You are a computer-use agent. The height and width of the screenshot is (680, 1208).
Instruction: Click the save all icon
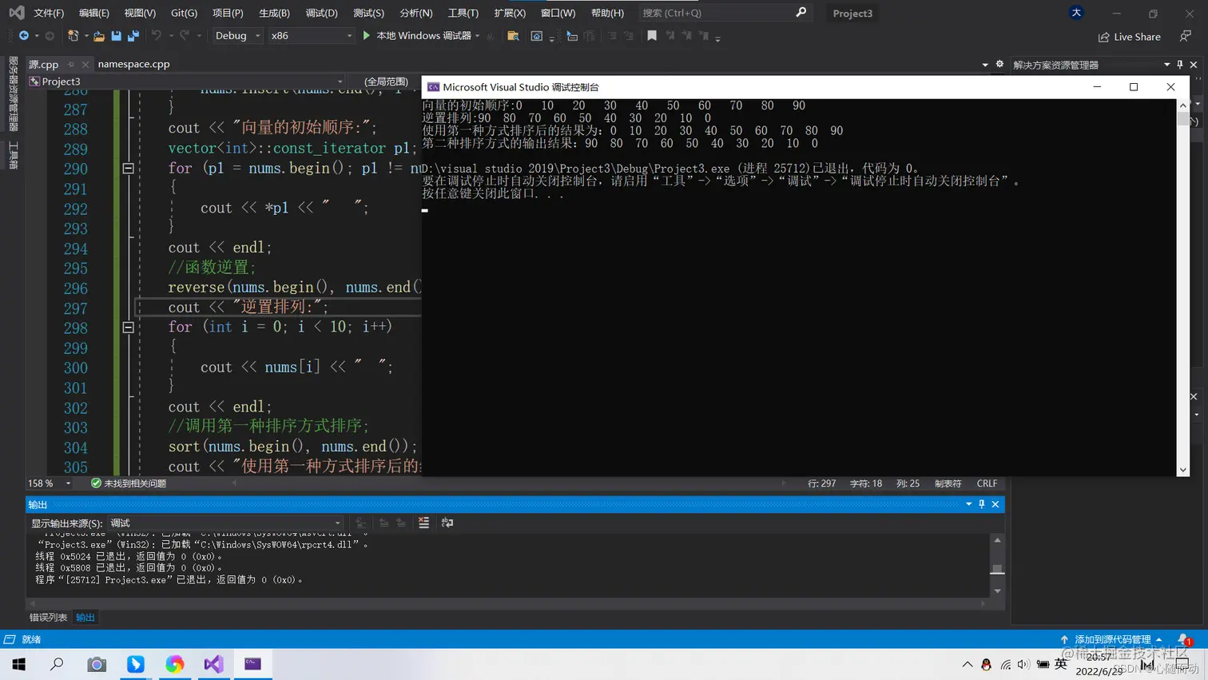[133, 36]
